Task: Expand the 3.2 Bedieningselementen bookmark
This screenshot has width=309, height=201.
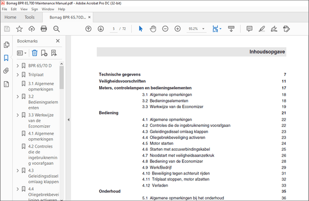Action: [x=17, y=97]
